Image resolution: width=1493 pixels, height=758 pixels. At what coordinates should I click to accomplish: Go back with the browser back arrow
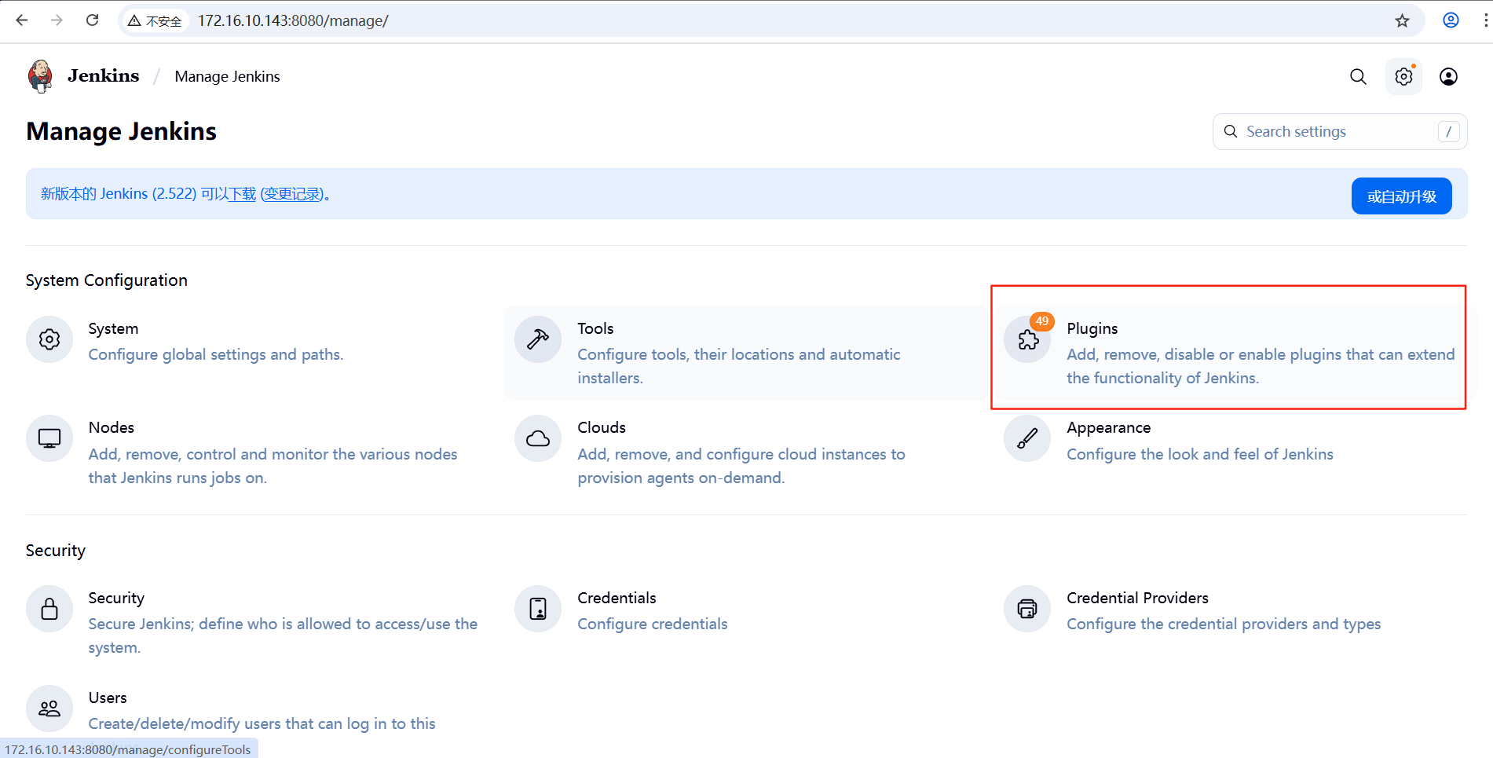[x=22, y=20]
